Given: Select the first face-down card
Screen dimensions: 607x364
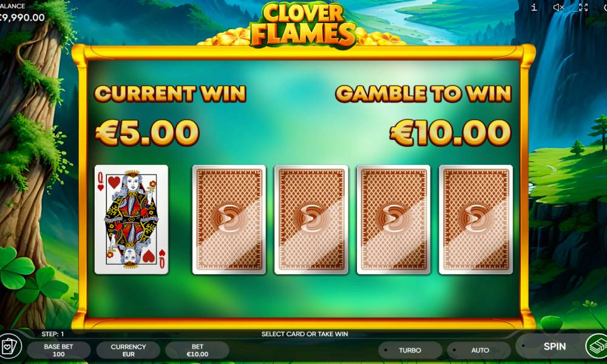Looking at the screenshot, I should (x=229, y=220).
